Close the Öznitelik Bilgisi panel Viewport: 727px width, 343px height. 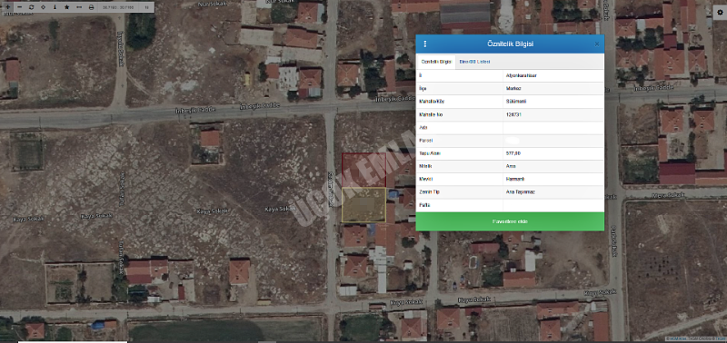(x=597, y=44)
